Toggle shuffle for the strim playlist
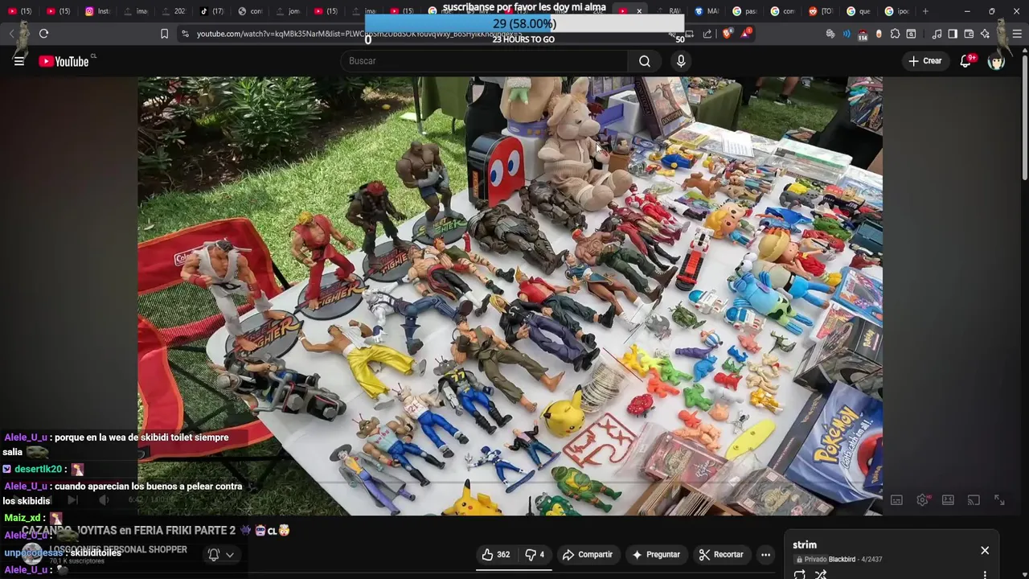Viewport: 1029px width, 579px height. [821, 575]
